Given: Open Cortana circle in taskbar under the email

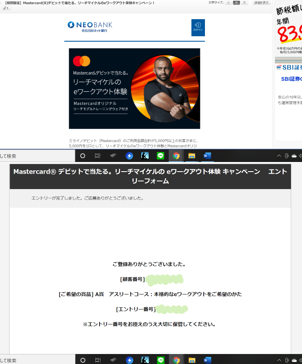Looking at the screenshot, I should point(82,156).
